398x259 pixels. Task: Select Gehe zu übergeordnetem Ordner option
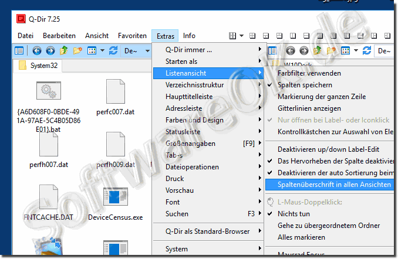click(x=329, y=226)
